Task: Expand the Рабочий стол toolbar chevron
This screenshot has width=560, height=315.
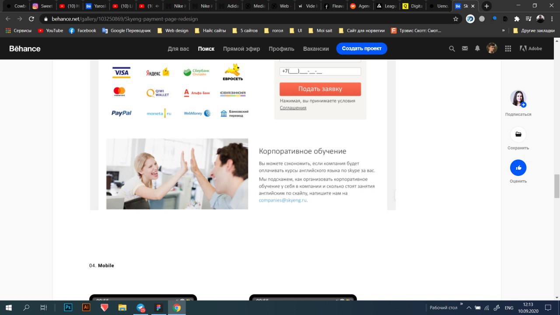Action: pos(461,304)
